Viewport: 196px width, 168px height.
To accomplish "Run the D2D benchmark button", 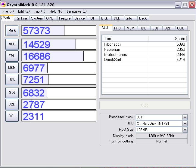I will [12, 104].
